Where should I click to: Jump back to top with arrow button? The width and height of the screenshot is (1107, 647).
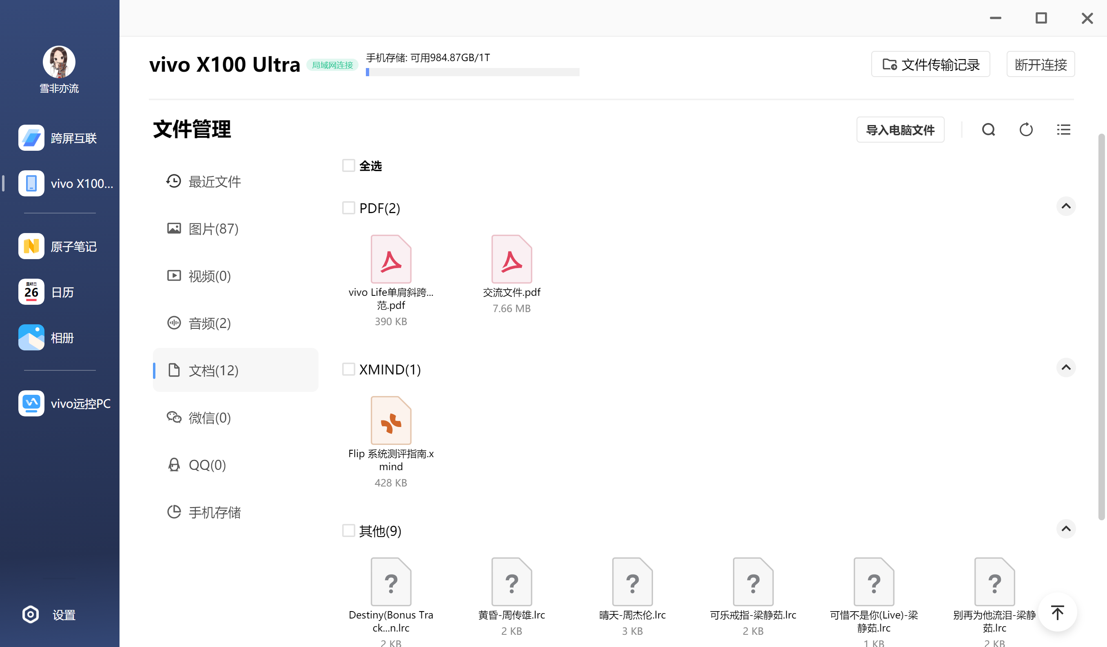click(x=1057, y=612)
